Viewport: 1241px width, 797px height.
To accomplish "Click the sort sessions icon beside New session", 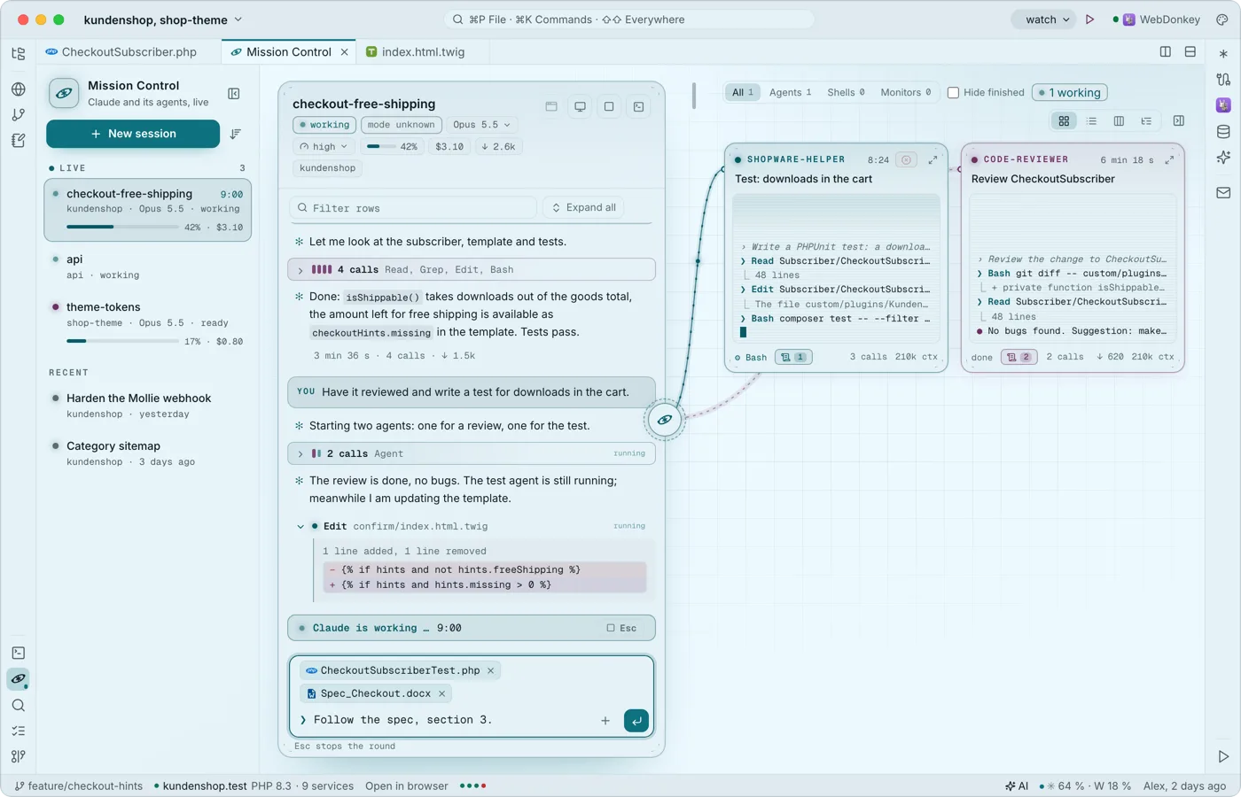I will [x=235, y=134].
